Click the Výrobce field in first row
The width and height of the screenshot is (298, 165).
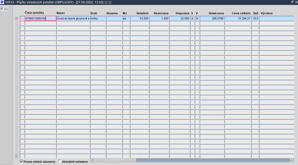(x=277, y=18)
